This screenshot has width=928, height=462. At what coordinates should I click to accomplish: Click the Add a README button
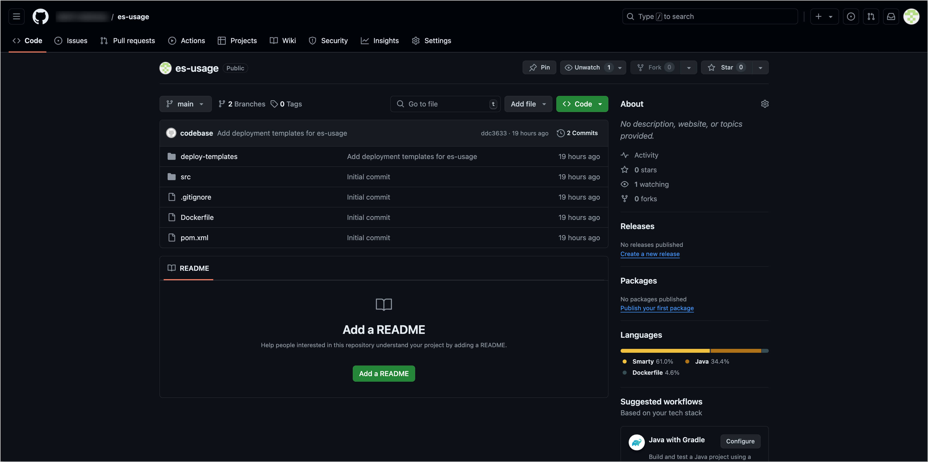(x=384, y=374)
